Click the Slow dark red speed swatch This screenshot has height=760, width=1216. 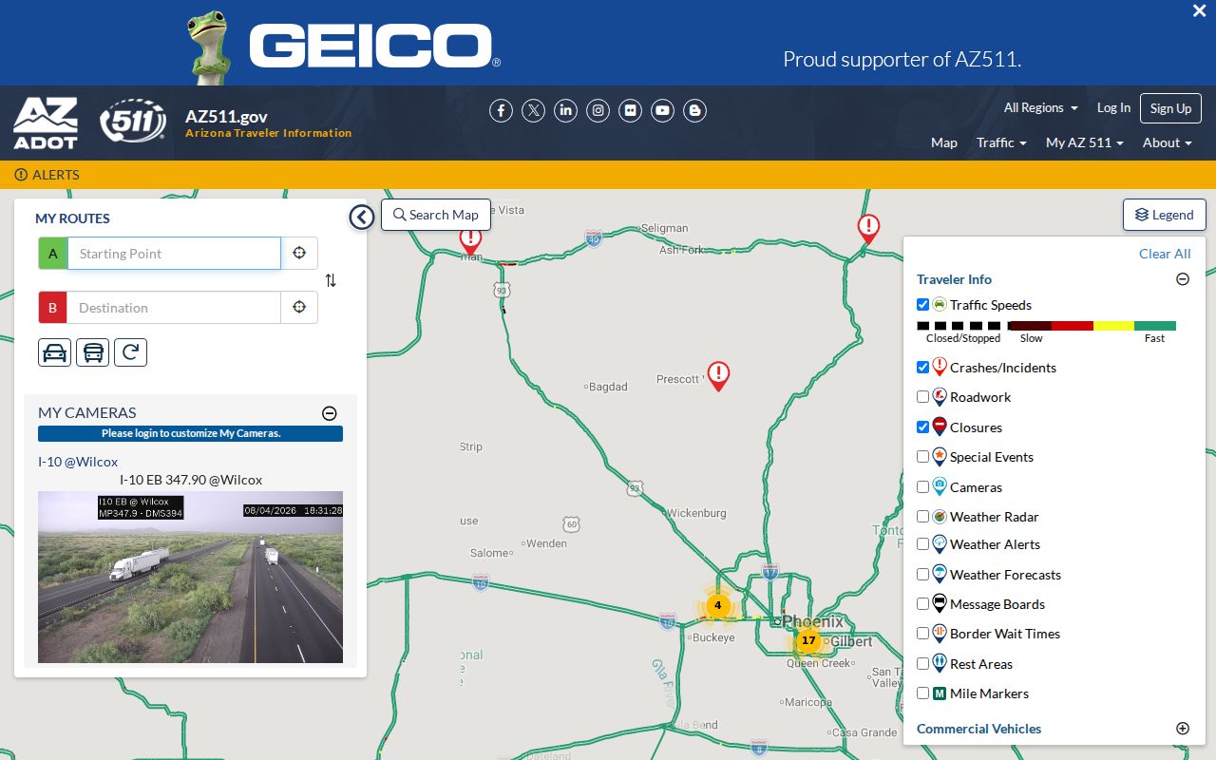click(x=1029, y=326)
